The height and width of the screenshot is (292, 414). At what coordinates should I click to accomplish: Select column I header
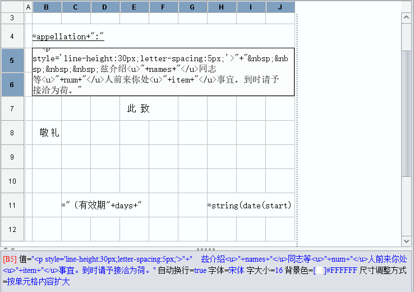point(251,7)
